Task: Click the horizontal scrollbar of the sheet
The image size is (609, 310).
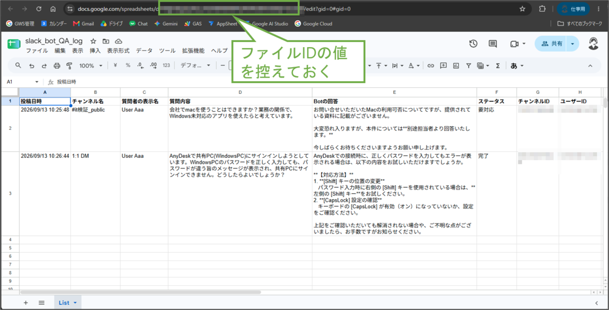Action: (141, 292)
